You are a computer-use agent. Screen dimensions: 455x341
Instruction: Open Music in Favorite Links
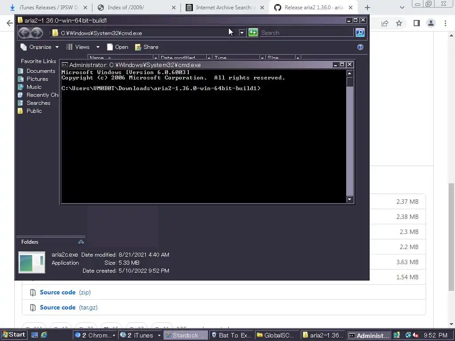30,87
